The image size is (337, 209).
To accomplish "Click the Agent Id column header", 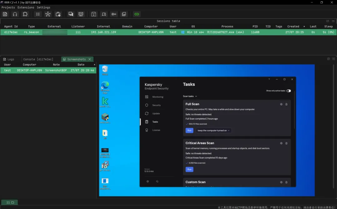I will click(11, 27).
